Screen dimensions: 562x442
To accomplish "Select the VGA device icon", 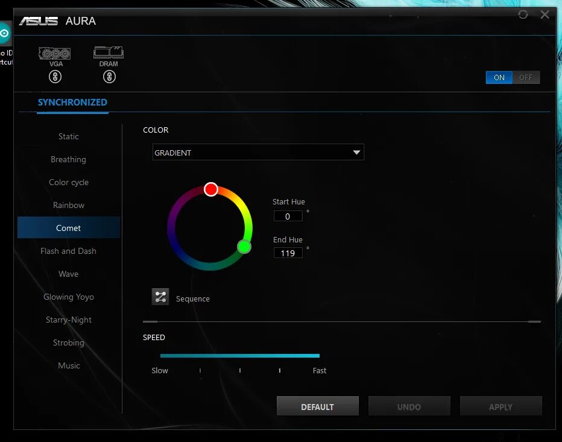I will point(55,54).
